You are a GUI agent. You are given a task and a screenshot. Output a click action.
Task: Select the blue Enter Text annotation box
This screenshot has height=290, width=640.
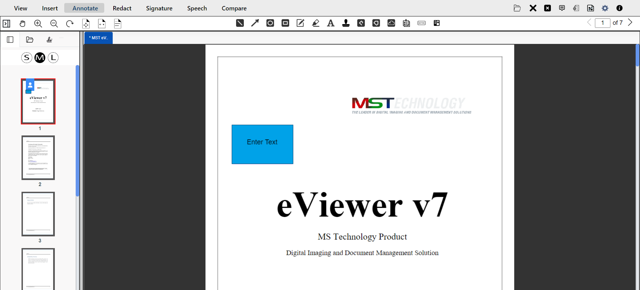(262, 144)
